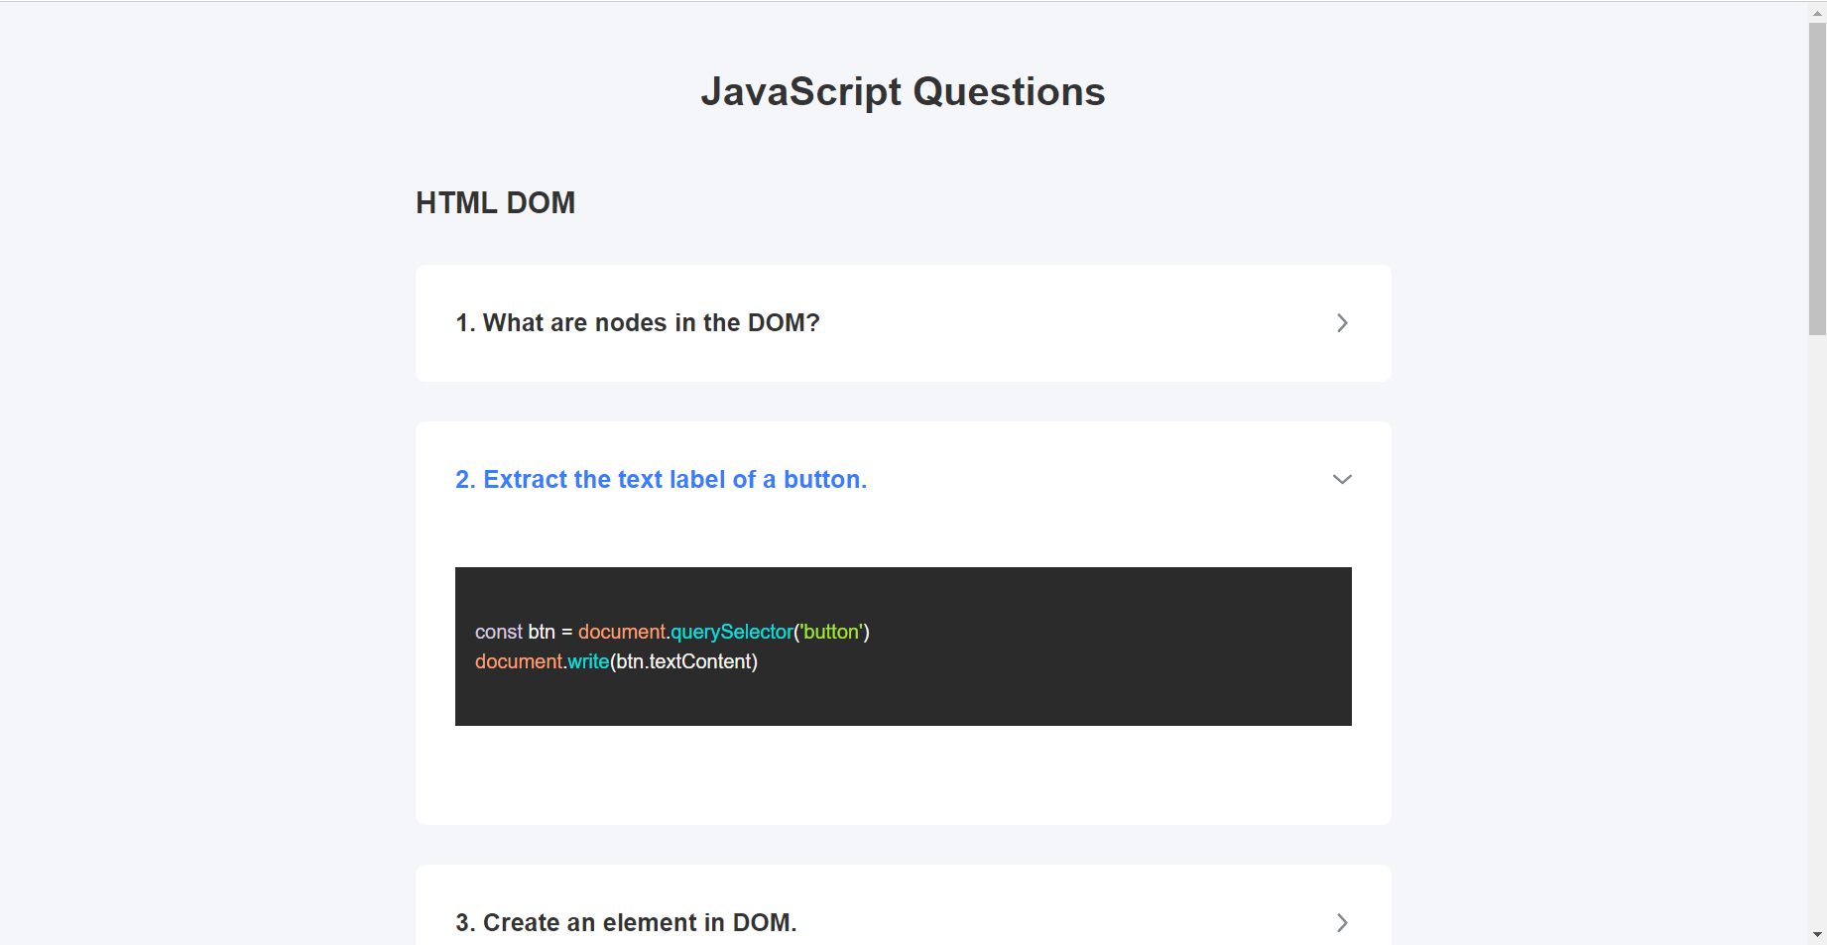Expand the 'What are nodes in the DOM?' chevron

point(1341,323)
